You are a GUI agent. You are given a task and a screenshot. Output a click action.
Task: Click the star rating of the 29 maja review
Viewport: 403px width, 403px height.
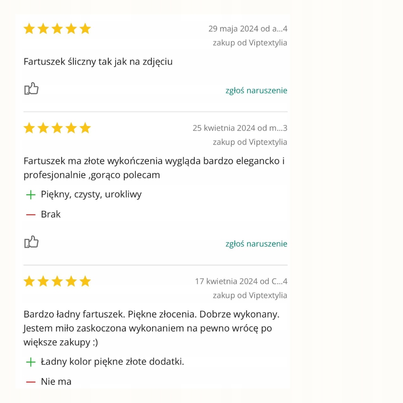pyautogui.click(x=57, y=29)
